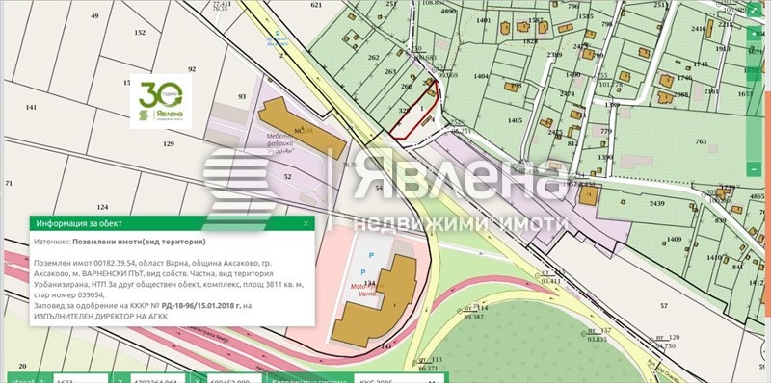Select the upper P parking symbol
The image size is (771, 383).
(x=371, y=255)
